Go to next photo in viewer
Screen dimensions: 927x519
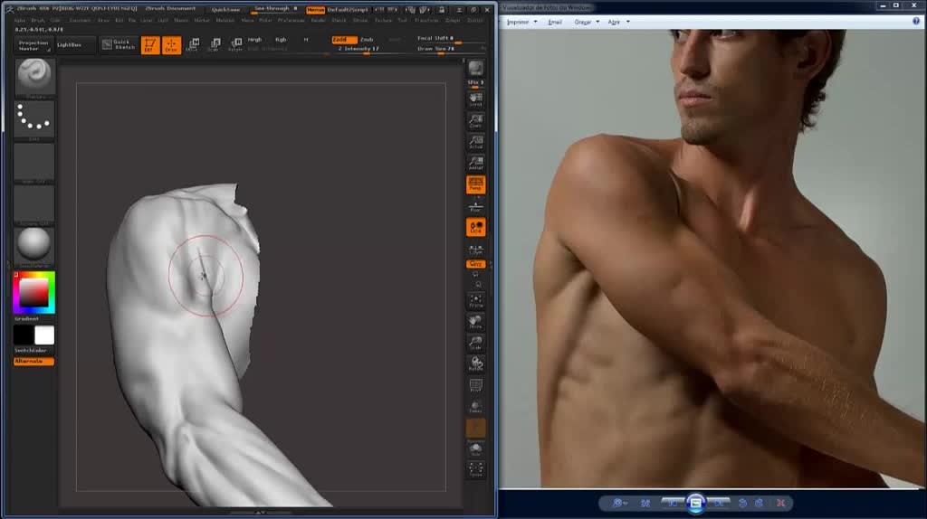(719, 503)
